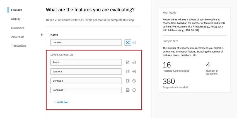Click the Add Level link

61,102
